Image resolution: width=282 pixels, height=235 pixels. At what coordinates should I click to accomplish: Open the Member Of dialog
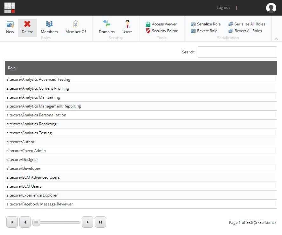click(76, 27)
